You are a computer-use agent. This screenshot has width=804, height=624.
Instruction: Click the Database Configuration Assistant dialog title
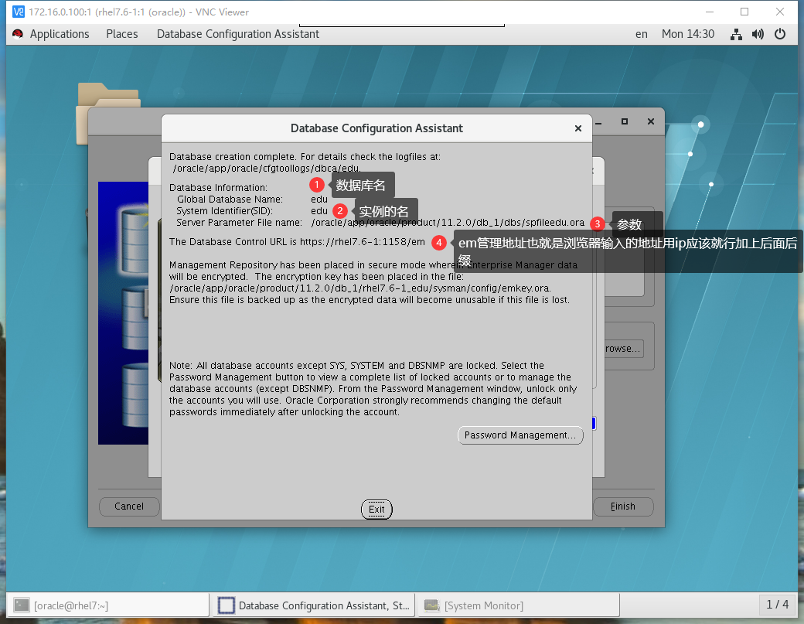[376, 128]
